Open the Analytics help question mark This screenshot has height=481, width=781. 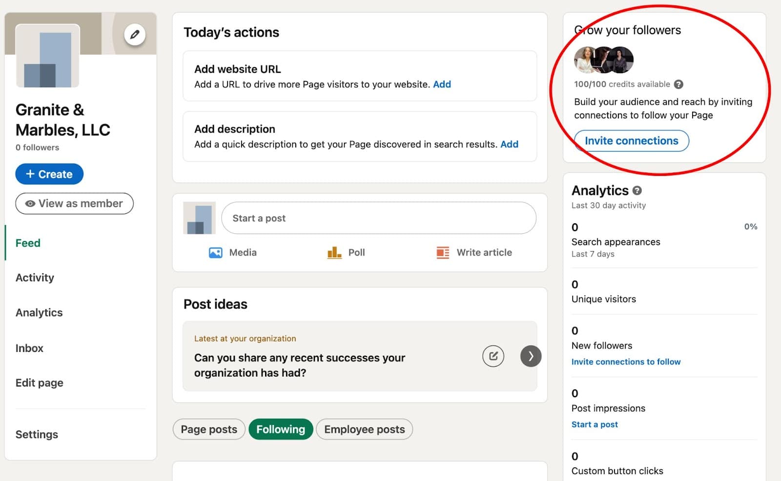click(637, 191)
